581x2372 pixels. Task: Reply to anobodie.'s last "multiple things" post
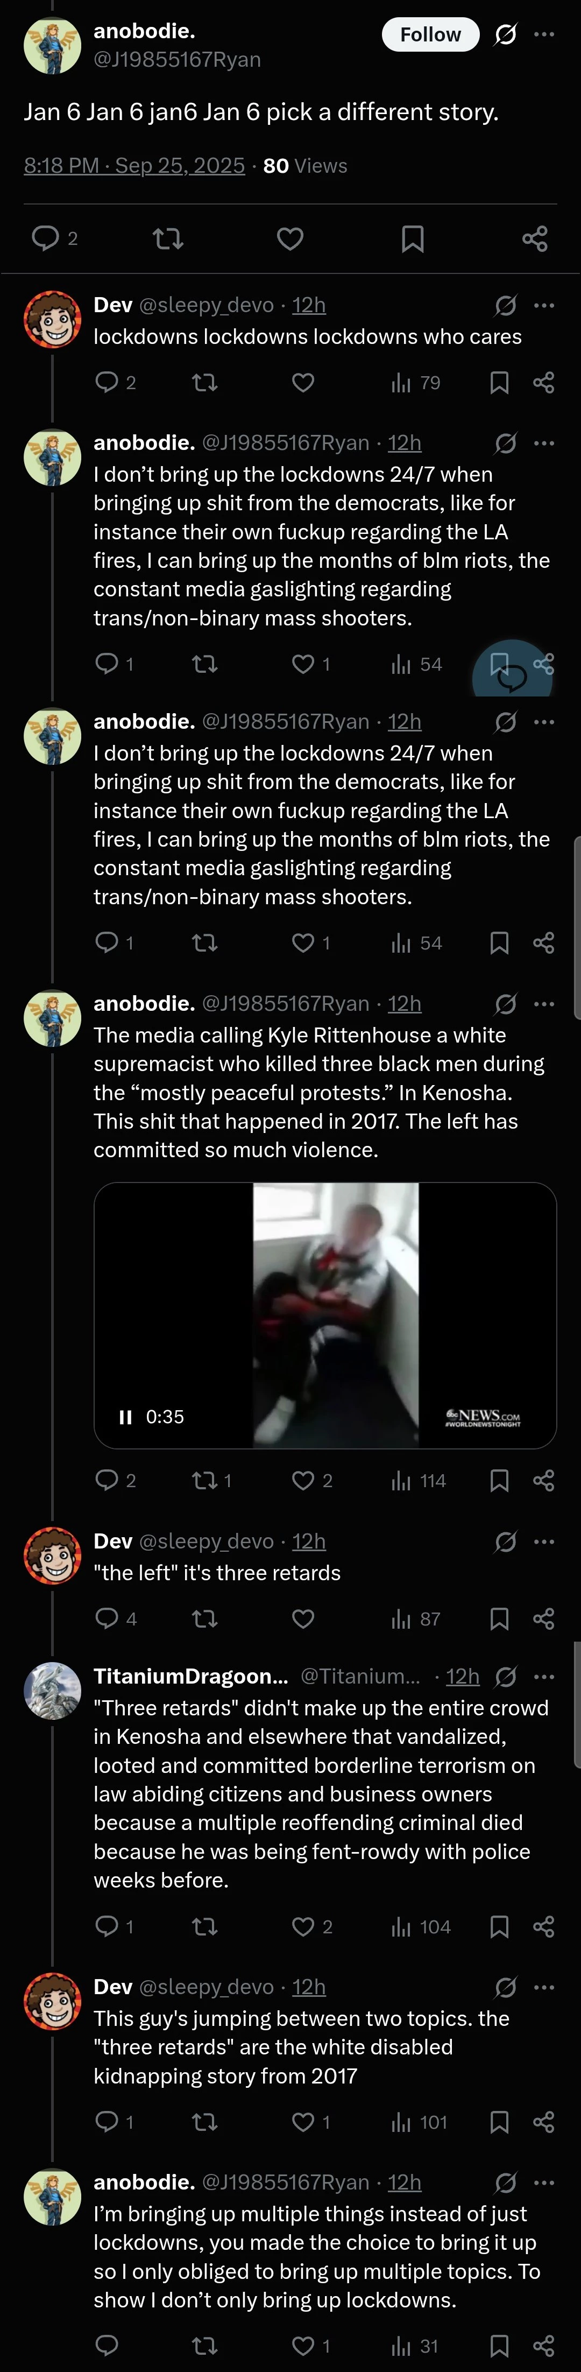coord(107,2345)
